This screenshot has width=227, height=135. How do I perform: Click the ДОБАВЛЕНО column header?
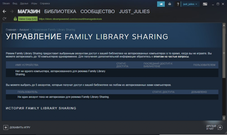point(199,92)
